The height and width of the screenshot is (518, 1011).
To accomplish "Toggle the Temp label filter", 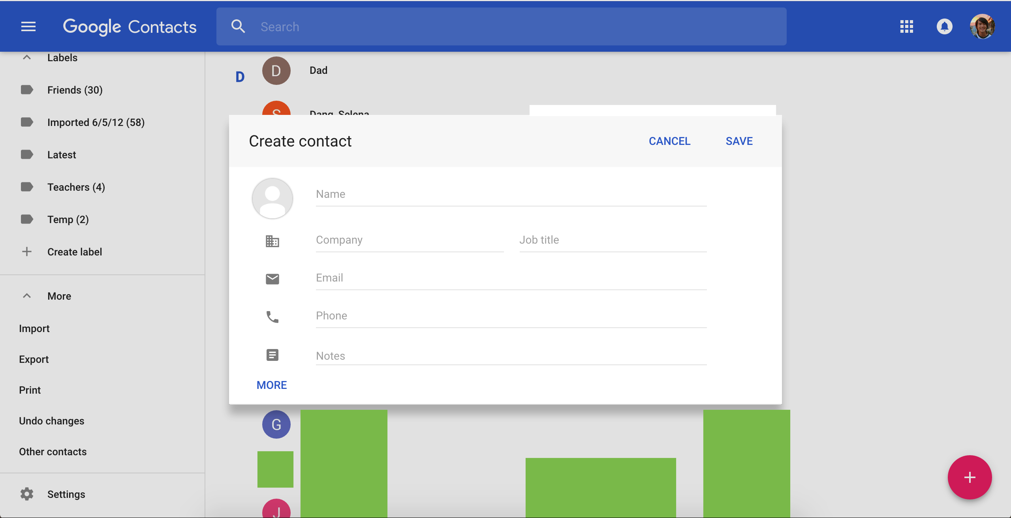I will click(x=68, y=219).
